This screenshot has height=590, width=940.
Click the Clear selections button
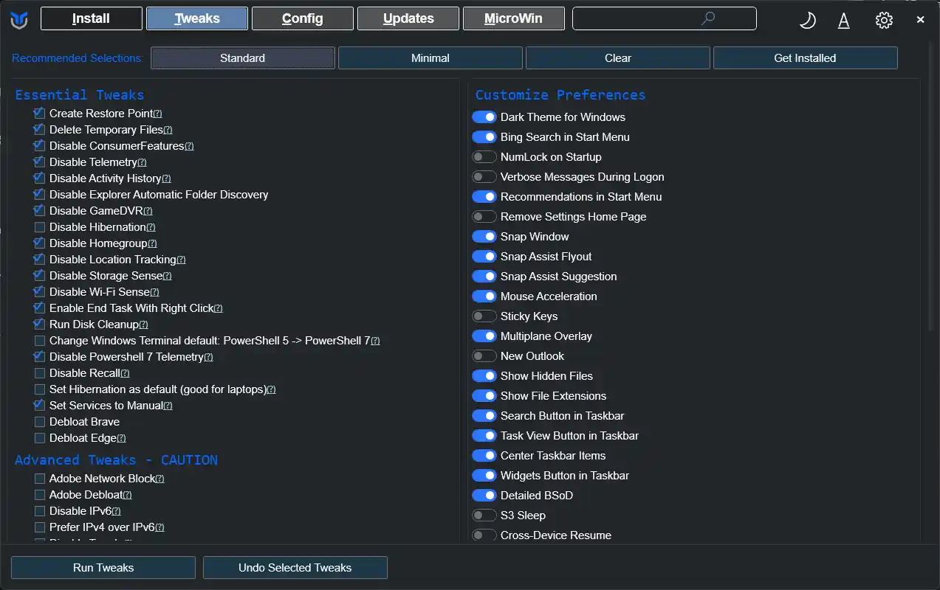618,58
